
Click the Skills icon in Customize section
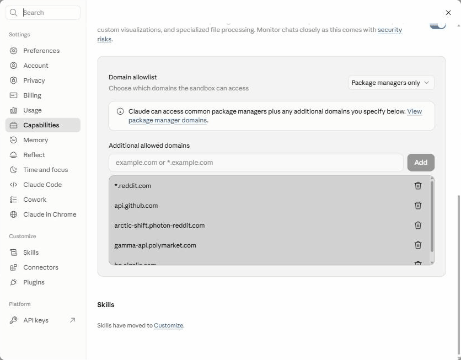point(14,252)
